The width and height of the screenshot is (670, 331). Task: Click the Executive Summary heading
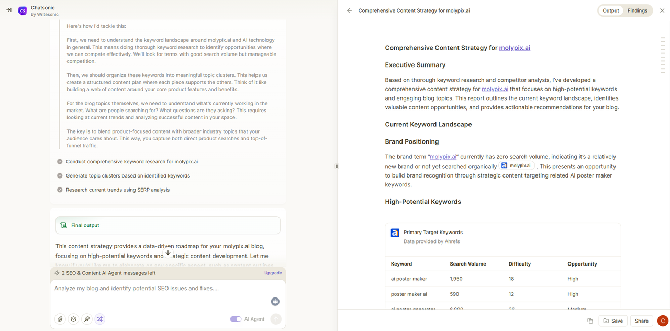(x=415, y=65)
